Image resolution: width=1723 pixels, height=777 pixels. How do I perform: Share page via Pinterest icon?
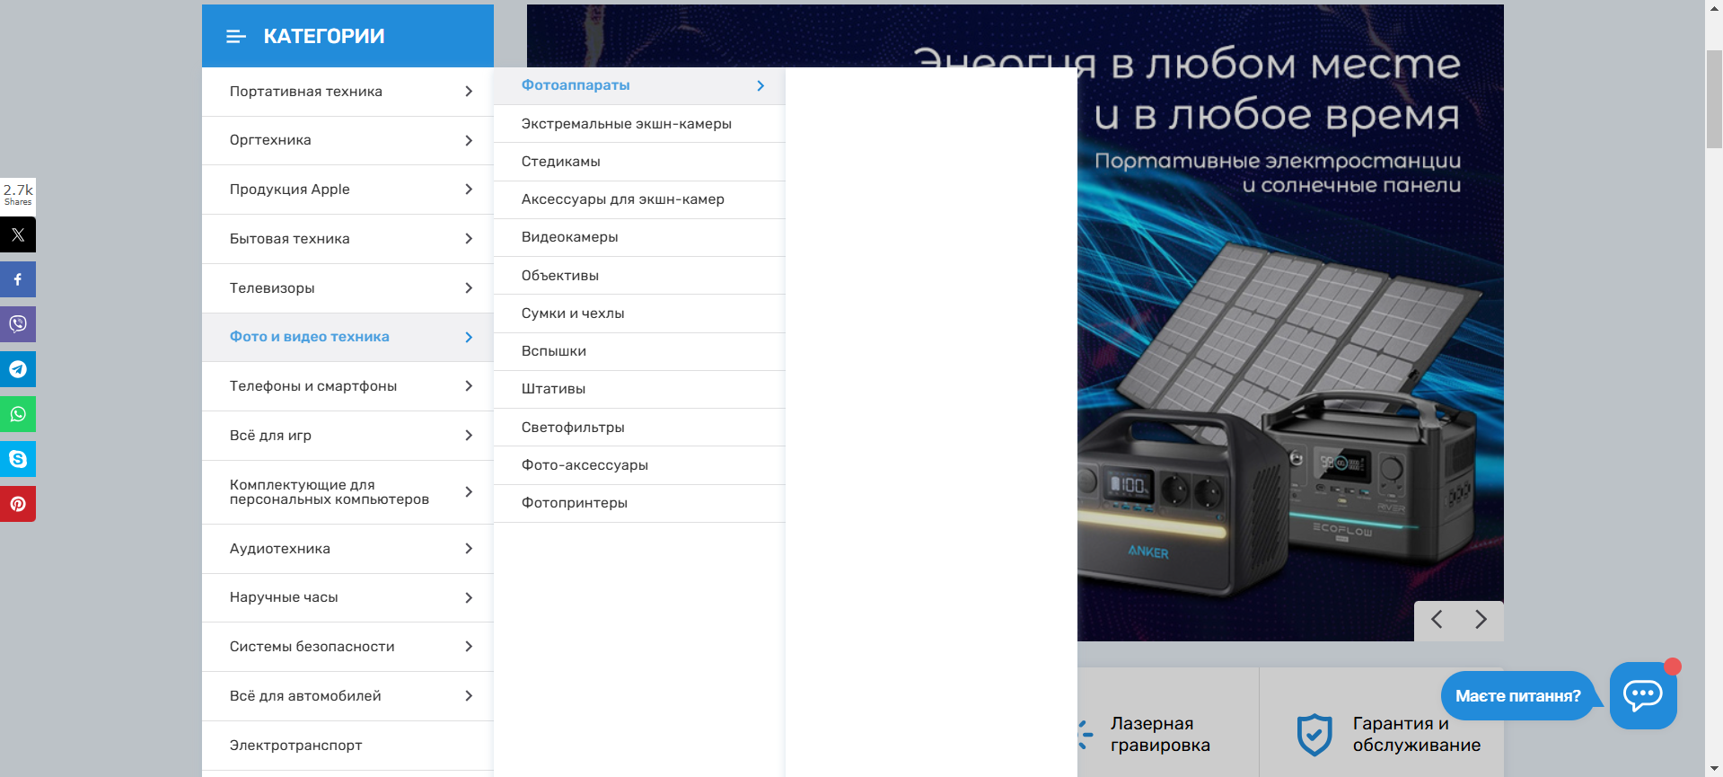[18, 504]
